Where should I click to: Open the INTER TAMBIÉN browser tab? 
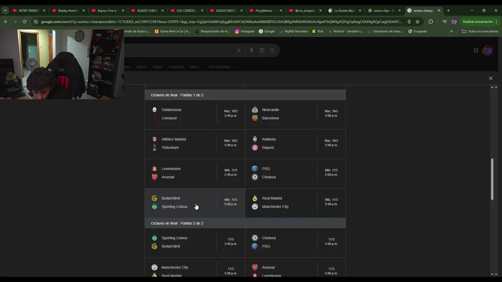click(28, 11)
